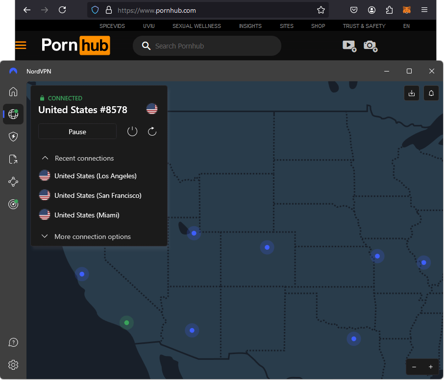Open Dark Web Monitor radar icon
445x380 pixels.
[13, 204]
